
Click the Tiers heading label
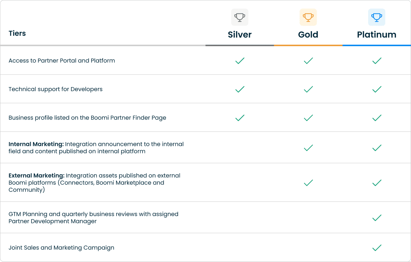tap(17, 33)
